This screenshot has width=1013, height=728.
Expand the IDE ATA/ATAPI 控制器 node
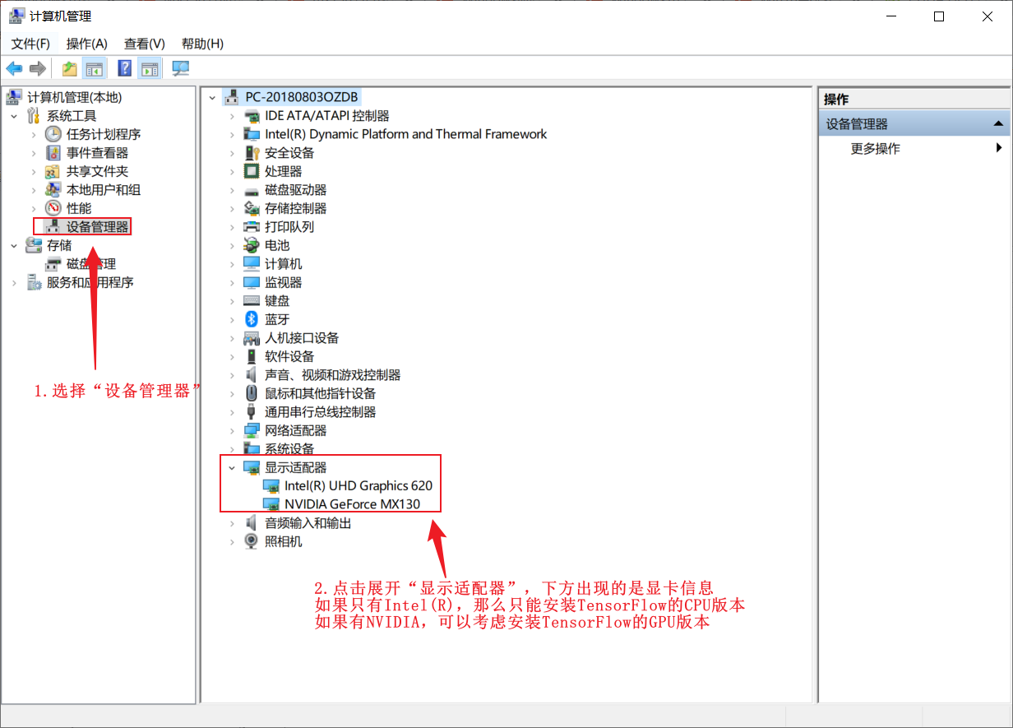point(232,116)
